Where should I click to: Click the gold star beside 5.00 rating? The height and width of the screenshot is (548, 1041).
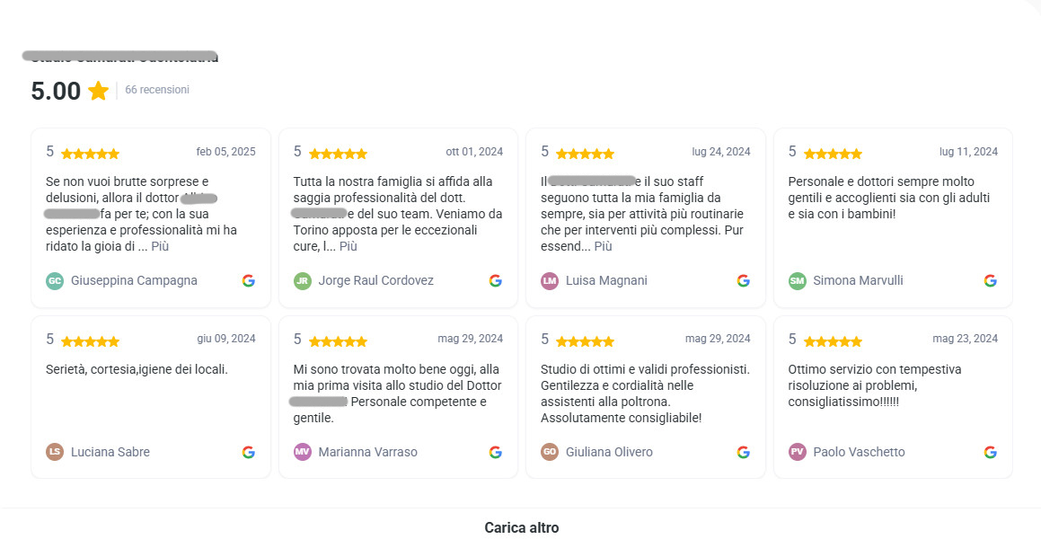[99, 91]
